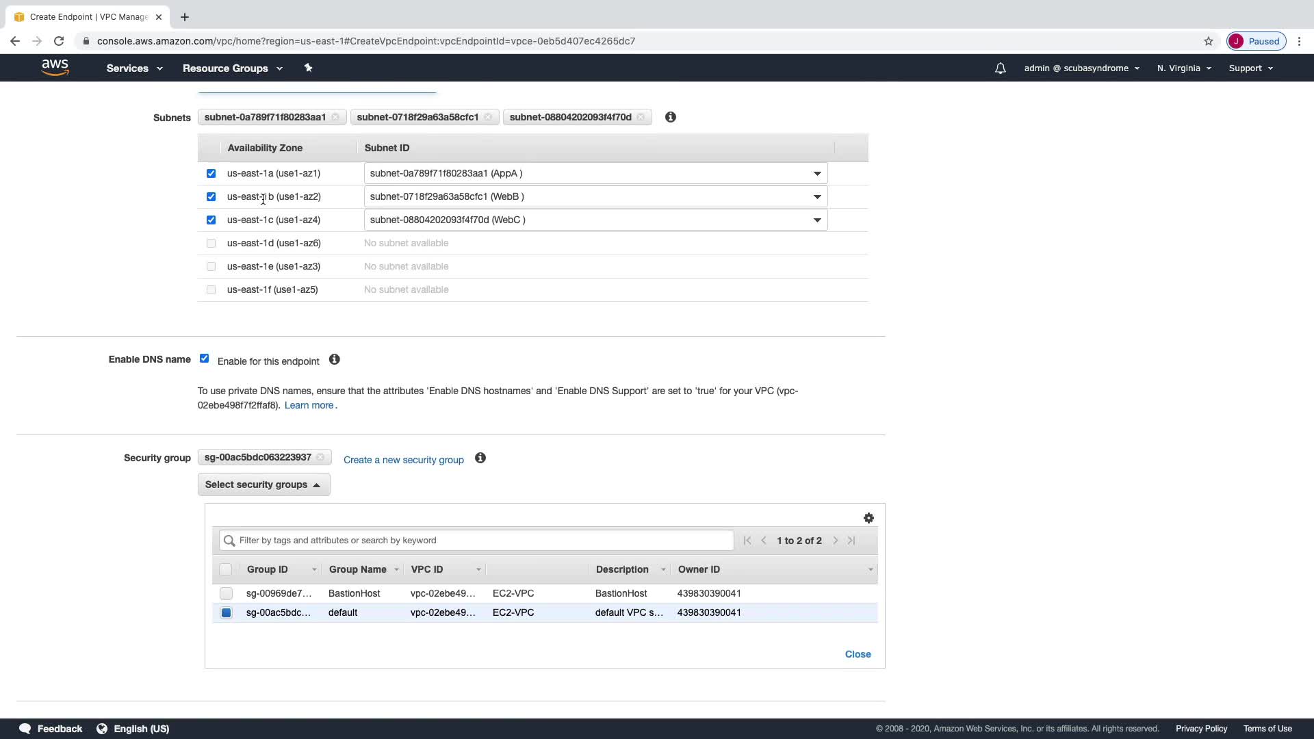Bookmark this page with star icon
This screenshot has height=739, width=1314.
(1209, 41)
